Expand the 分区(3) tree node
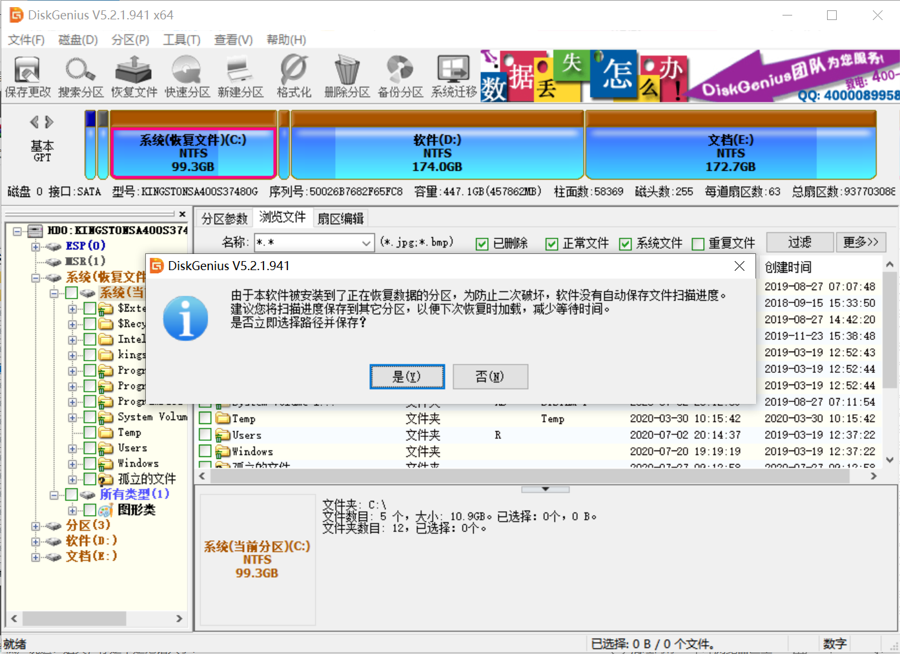Viewport: 900px width, 654px height. (36, 526)
